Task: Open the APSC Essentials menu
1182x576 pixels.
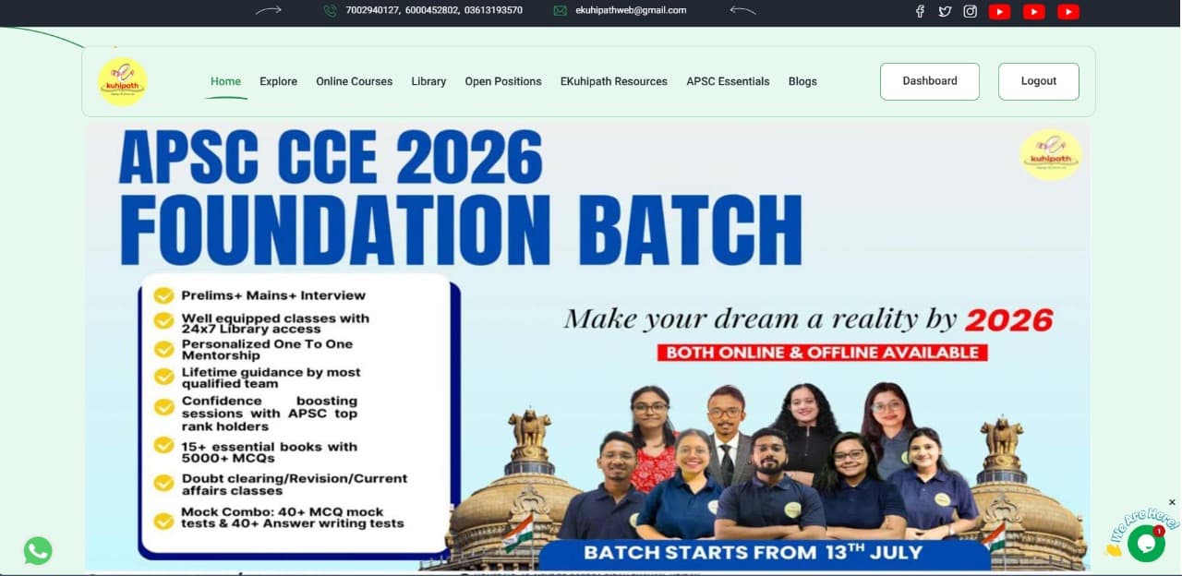Action: pos(728,81)
